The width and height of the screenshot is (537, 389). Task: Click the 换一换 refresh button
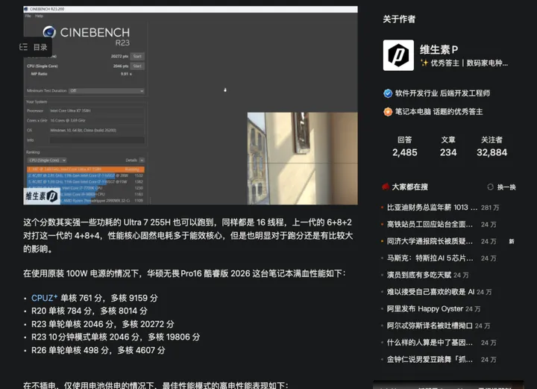pyautogui.click(x=501, y=187)
